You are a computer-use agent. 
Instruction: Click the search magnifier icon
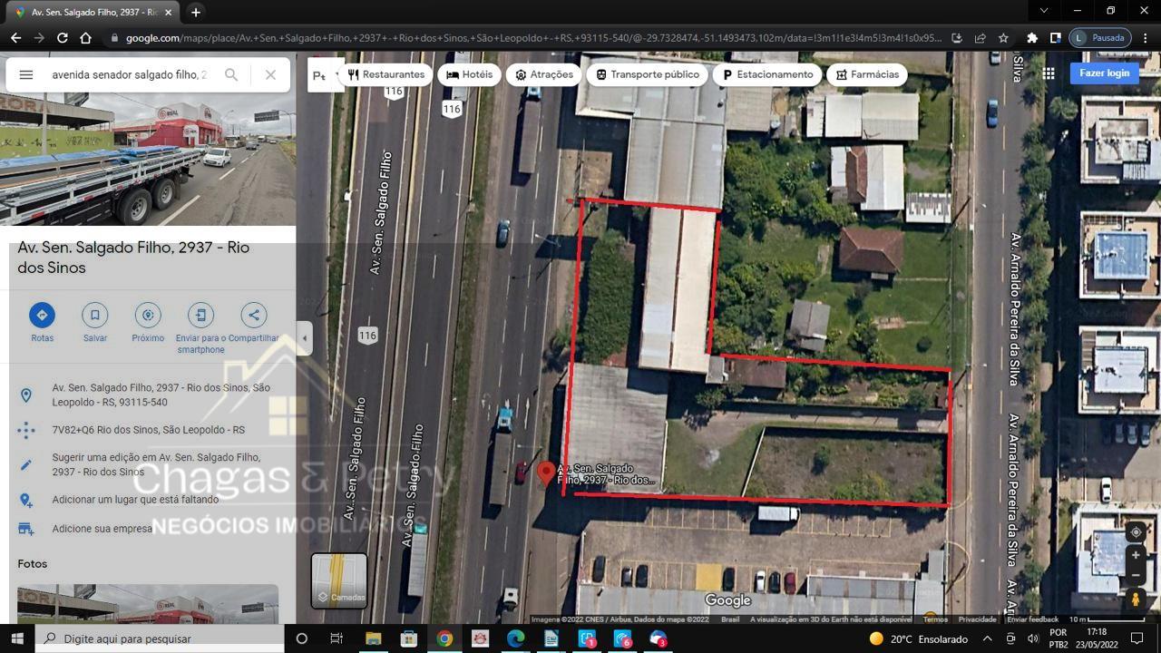[x=231, y=75]
